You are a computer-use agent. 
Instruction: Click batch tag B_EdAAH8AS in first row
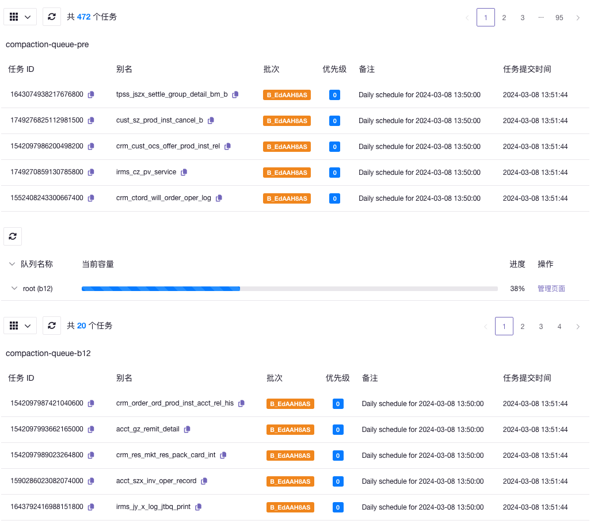pos(287,95)
